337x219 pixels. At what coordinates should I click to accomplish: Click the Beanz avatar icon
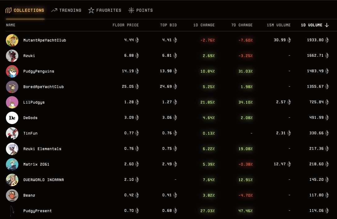tap(12, 195)
